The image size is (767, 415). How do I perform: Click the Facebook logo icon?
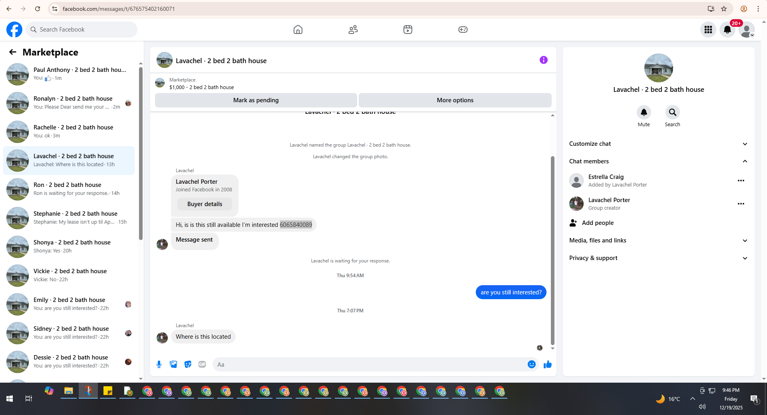pos(14,30)
